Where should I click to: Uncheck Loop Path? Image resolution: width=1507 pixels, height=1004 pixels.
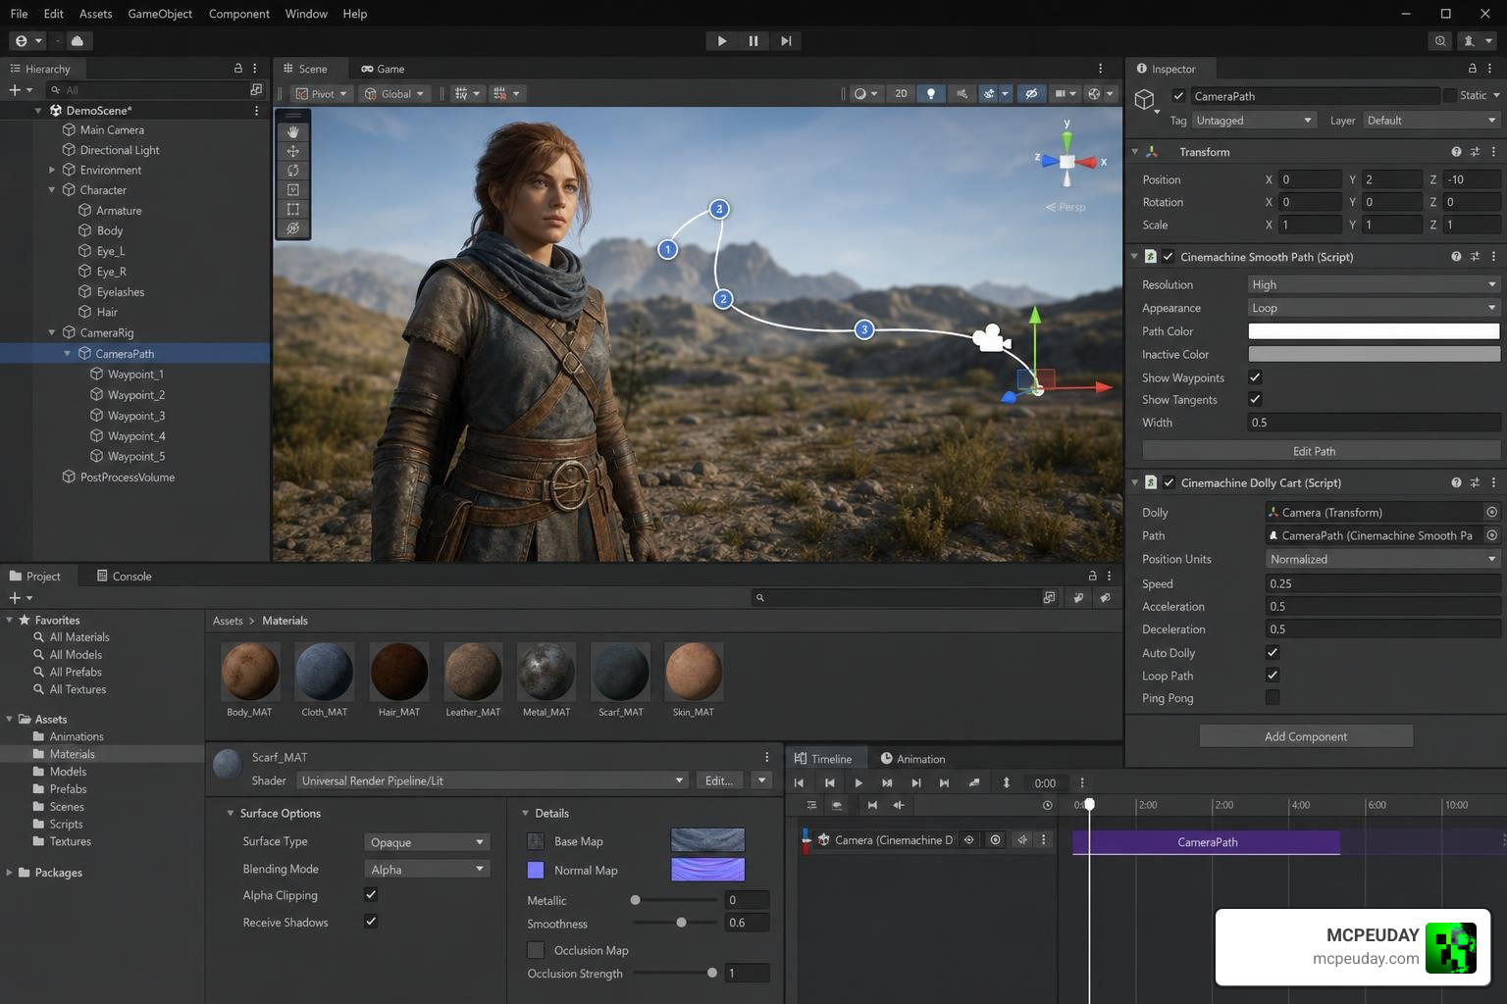click(1273, 676)
